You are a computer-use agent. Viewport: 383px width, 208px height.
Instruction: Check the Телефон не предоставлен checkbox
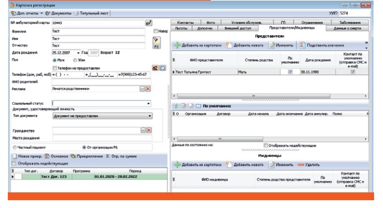(55, 68)
